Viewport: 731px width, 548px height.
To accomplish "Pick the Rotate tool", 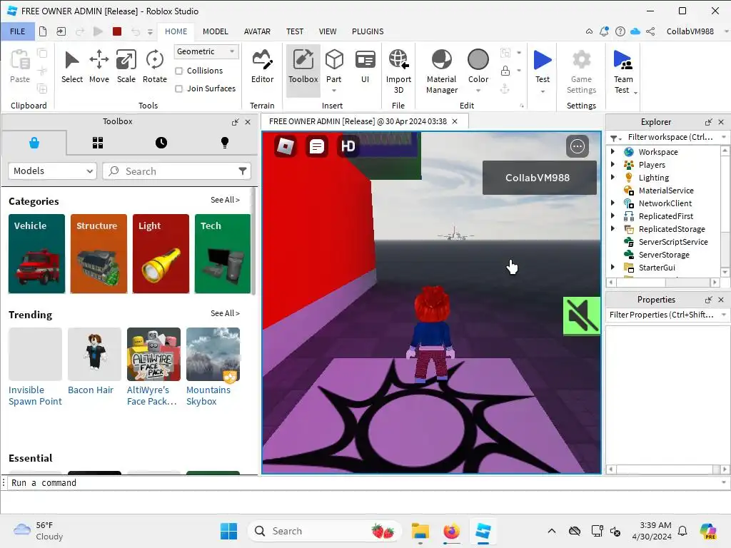I will click(154, 66).
